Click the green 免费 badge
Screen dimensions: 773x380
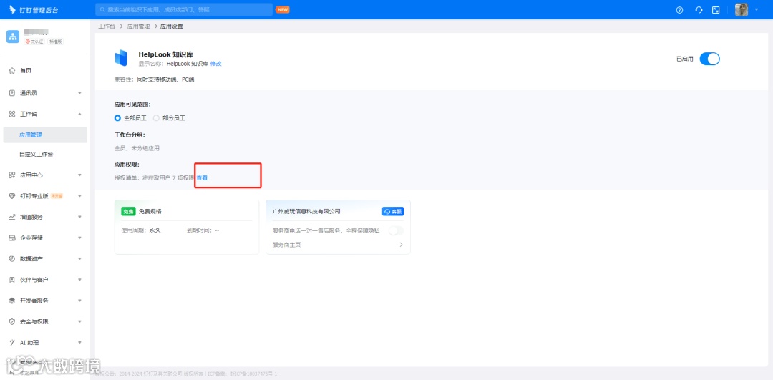[128, 211]
